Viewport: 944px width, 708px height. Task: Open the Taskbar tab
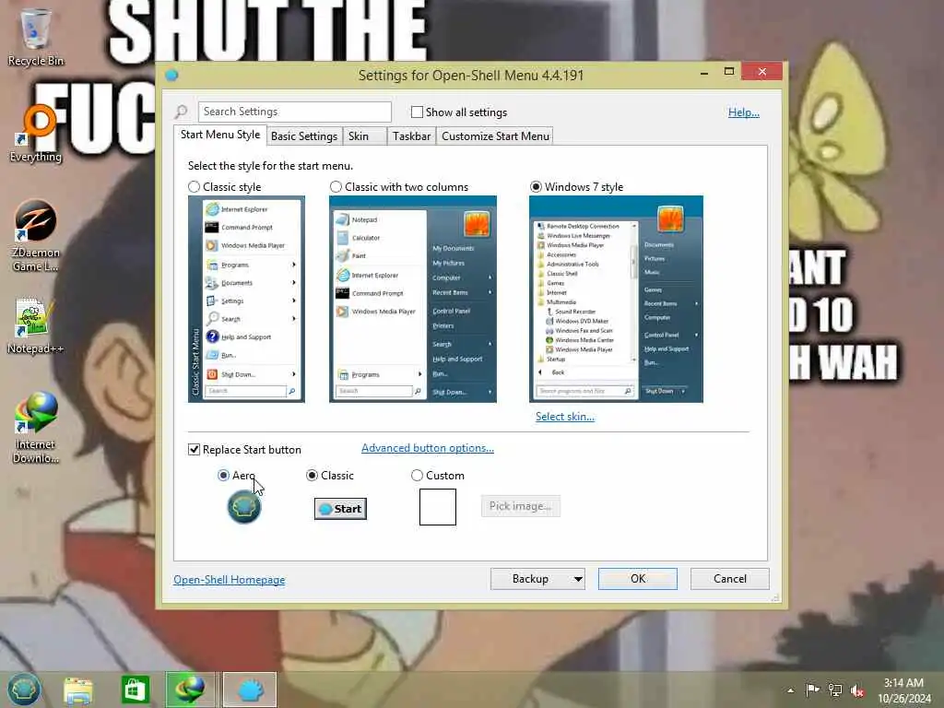pyautogui.click(x=412, y=136)
